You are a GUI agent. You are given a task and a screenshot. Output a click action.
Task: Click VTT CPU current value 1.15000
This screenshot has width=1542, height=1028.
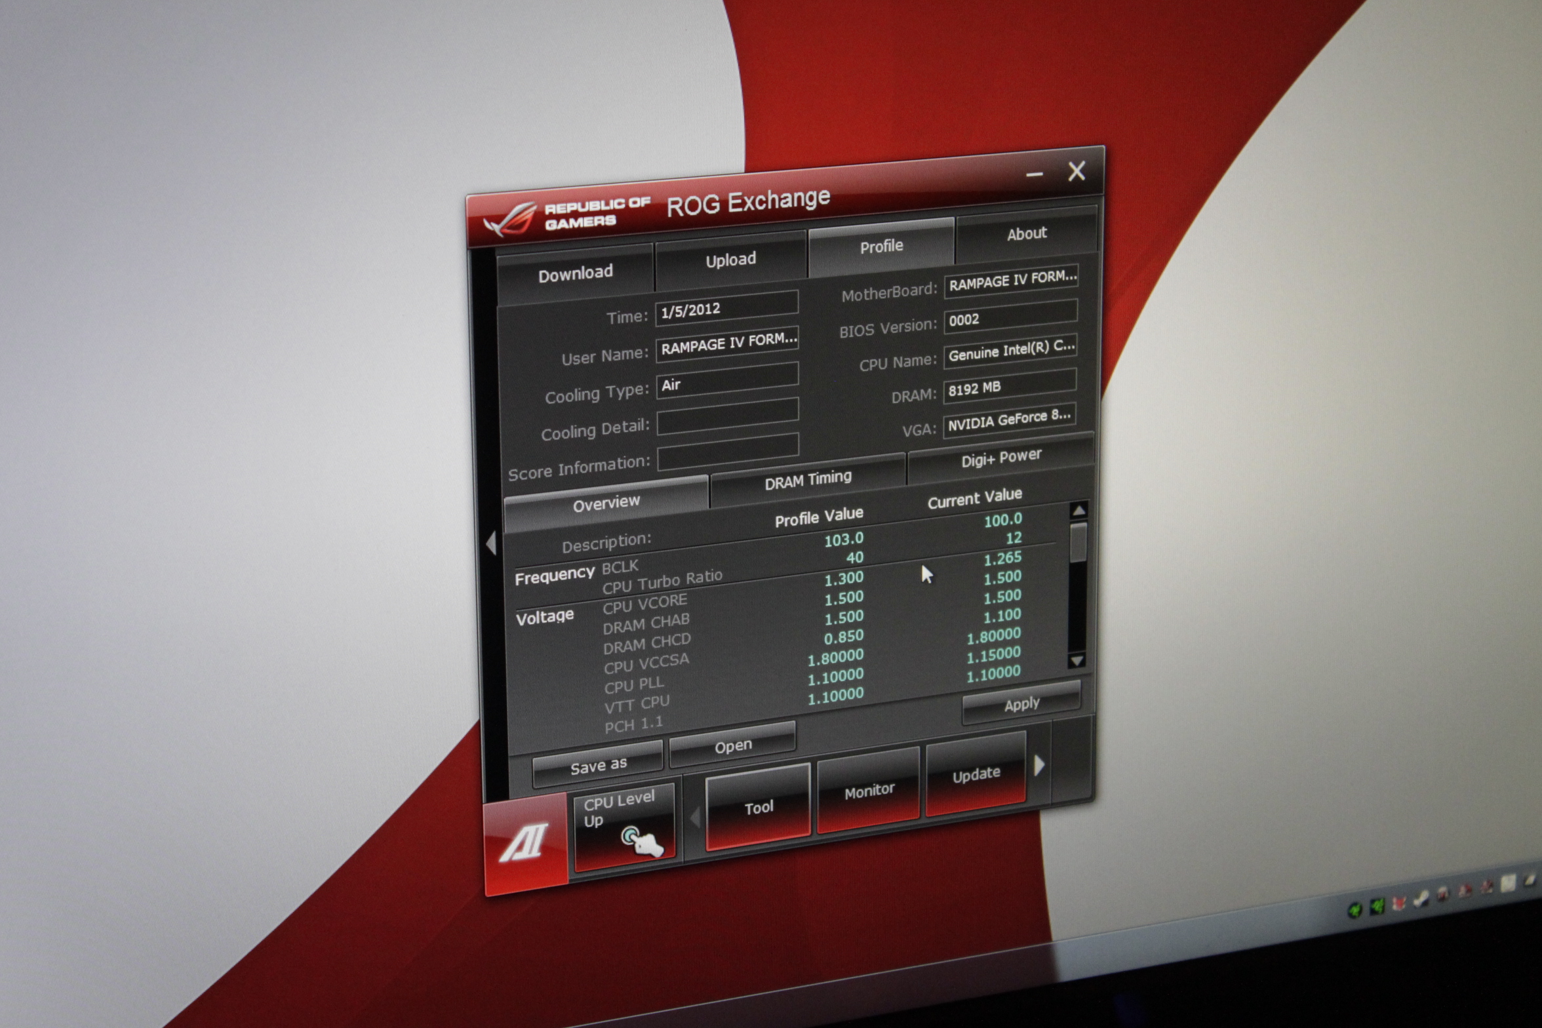point(993,654)
